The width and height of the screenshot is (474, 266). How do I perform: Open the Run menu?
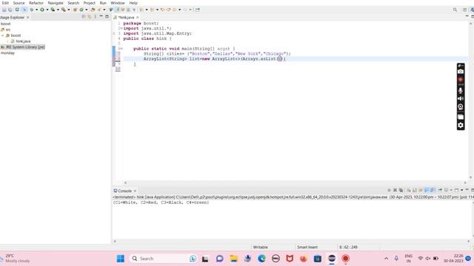tap(103, 3)
